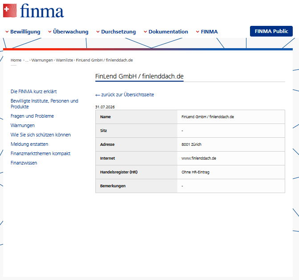
Task: Open the collapsed breadcrumb ellipsis
Action: click(27, 60)
